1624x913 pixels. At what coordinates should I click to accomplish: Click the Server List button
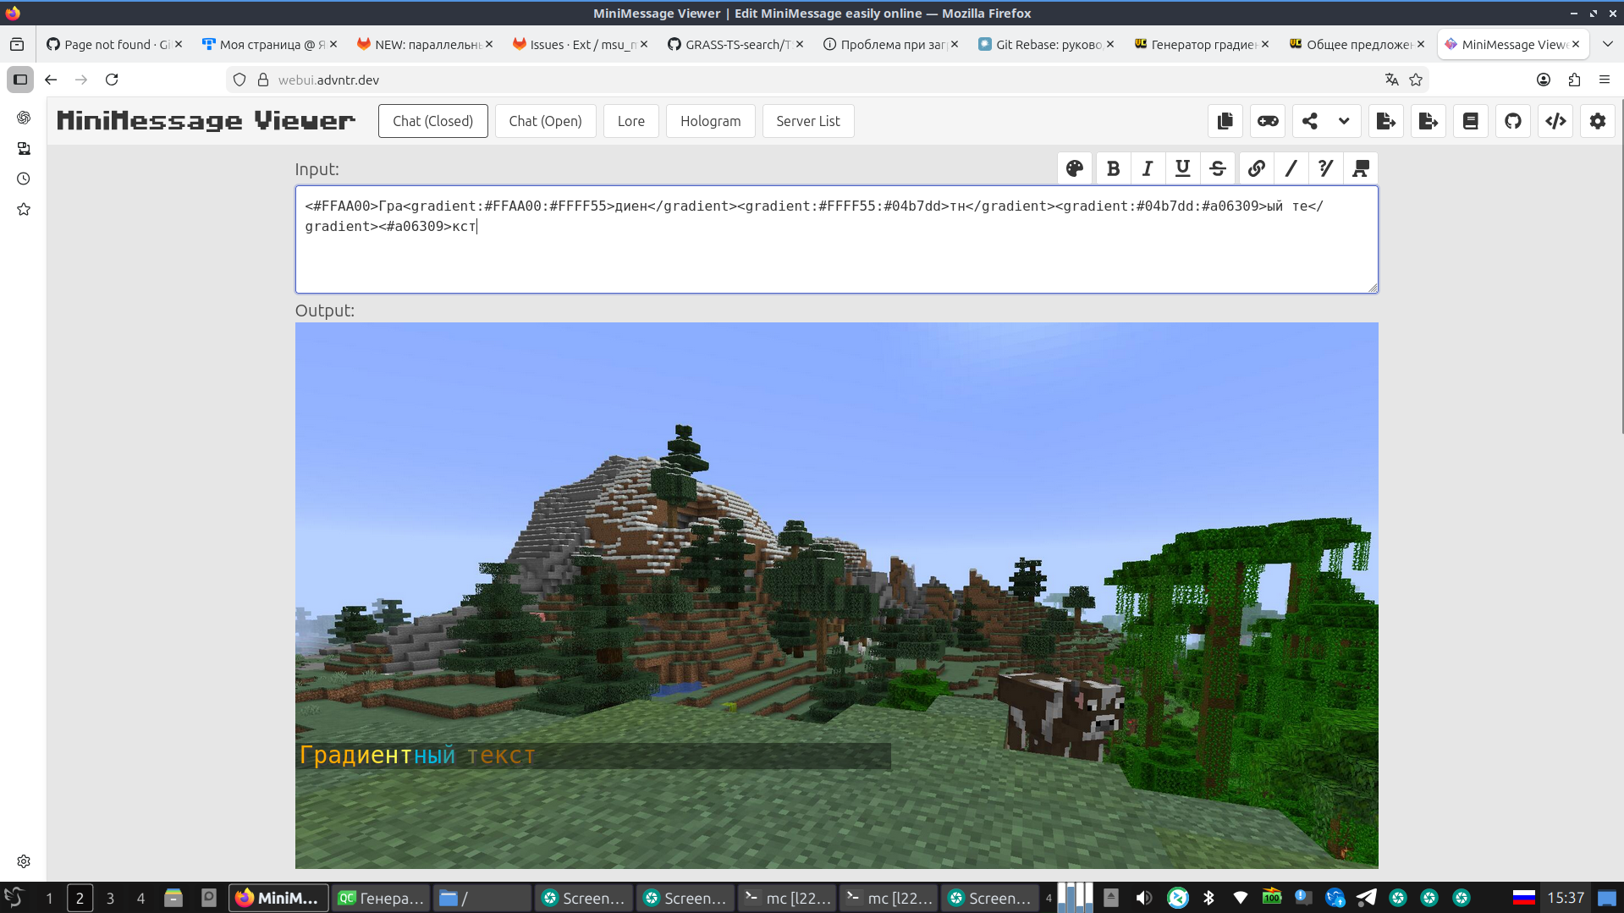tap(807, 121)
